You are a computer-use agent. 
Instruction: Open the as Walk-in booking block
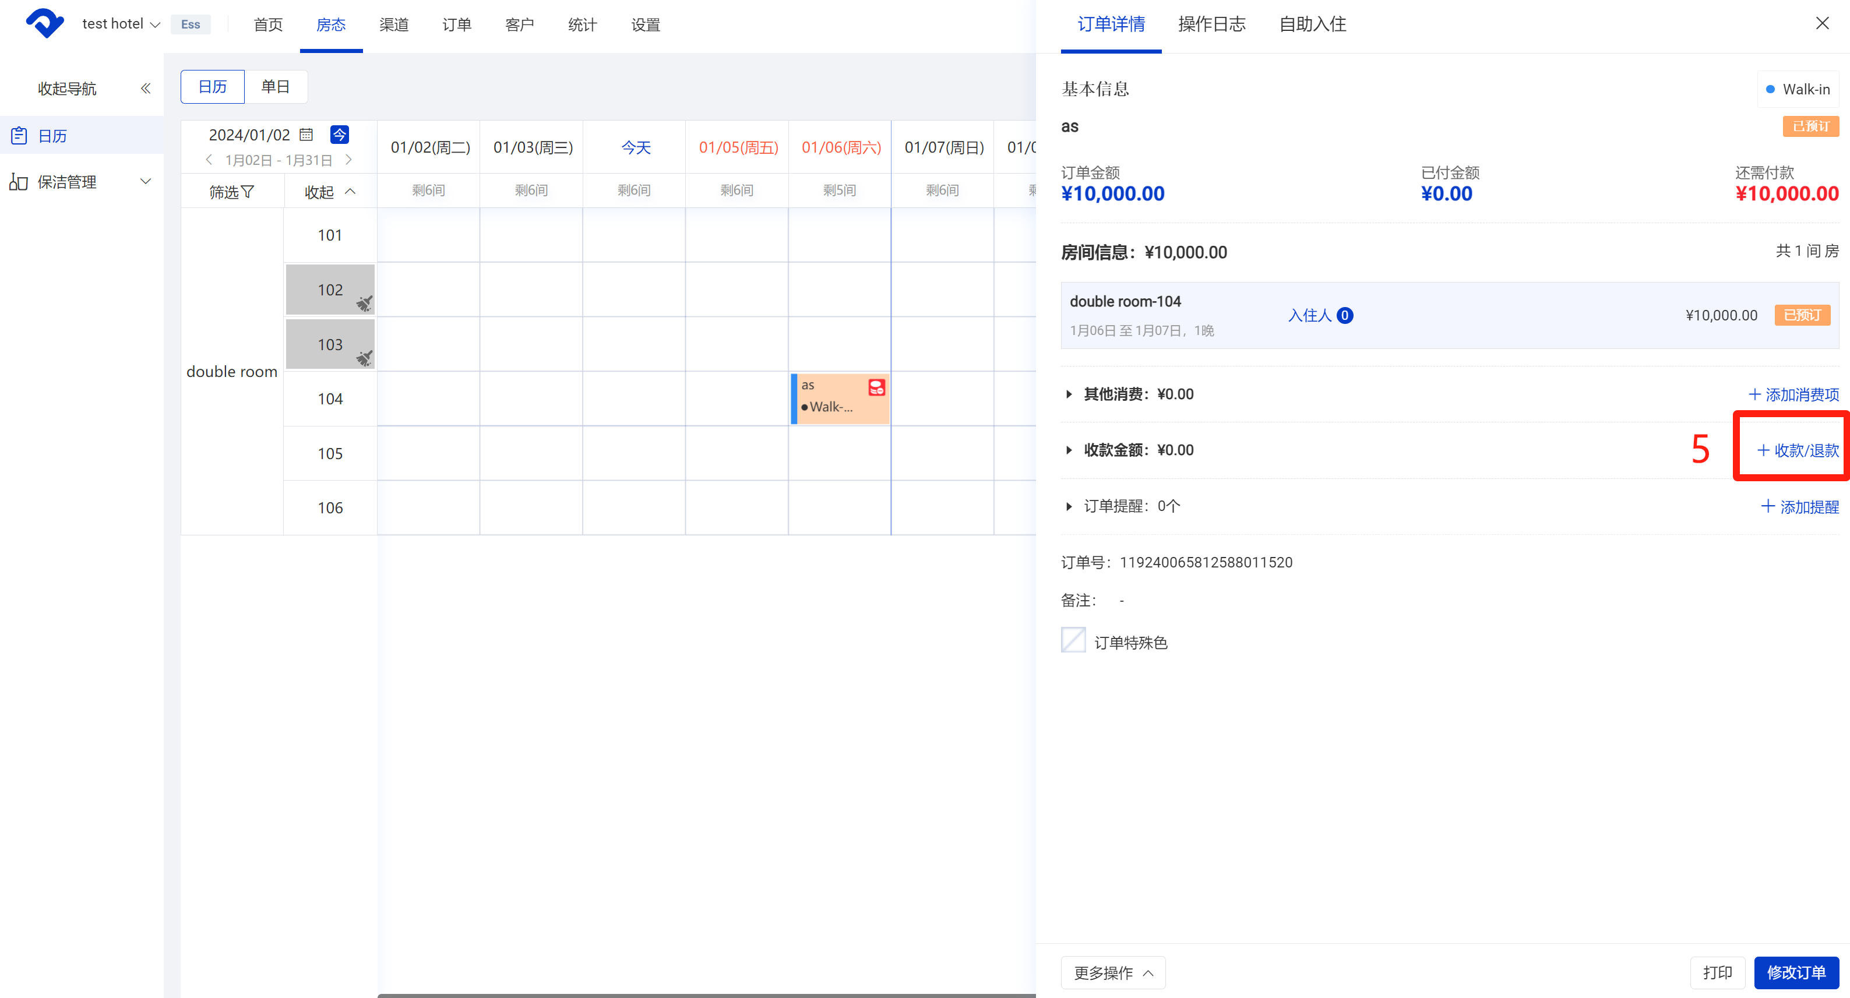pos(840,398)
